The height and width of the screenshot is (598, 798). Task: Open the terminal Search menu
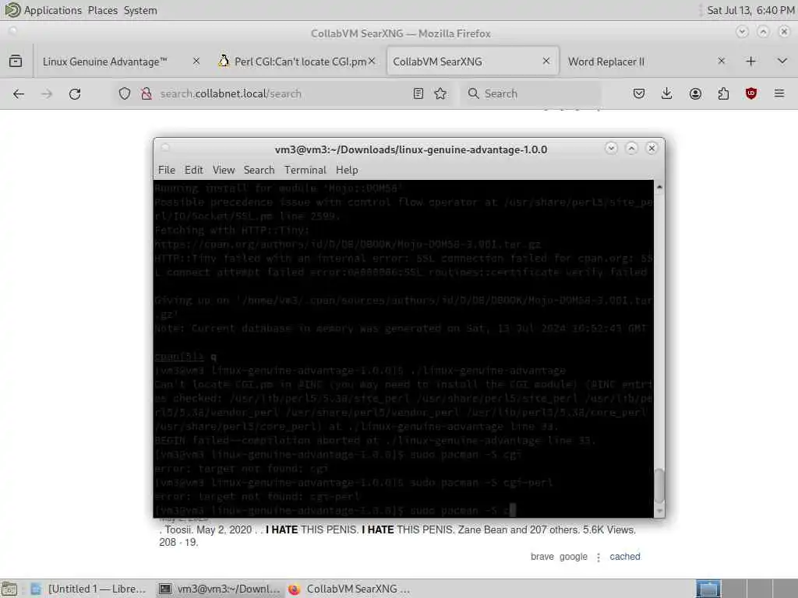tap(259, 170)
